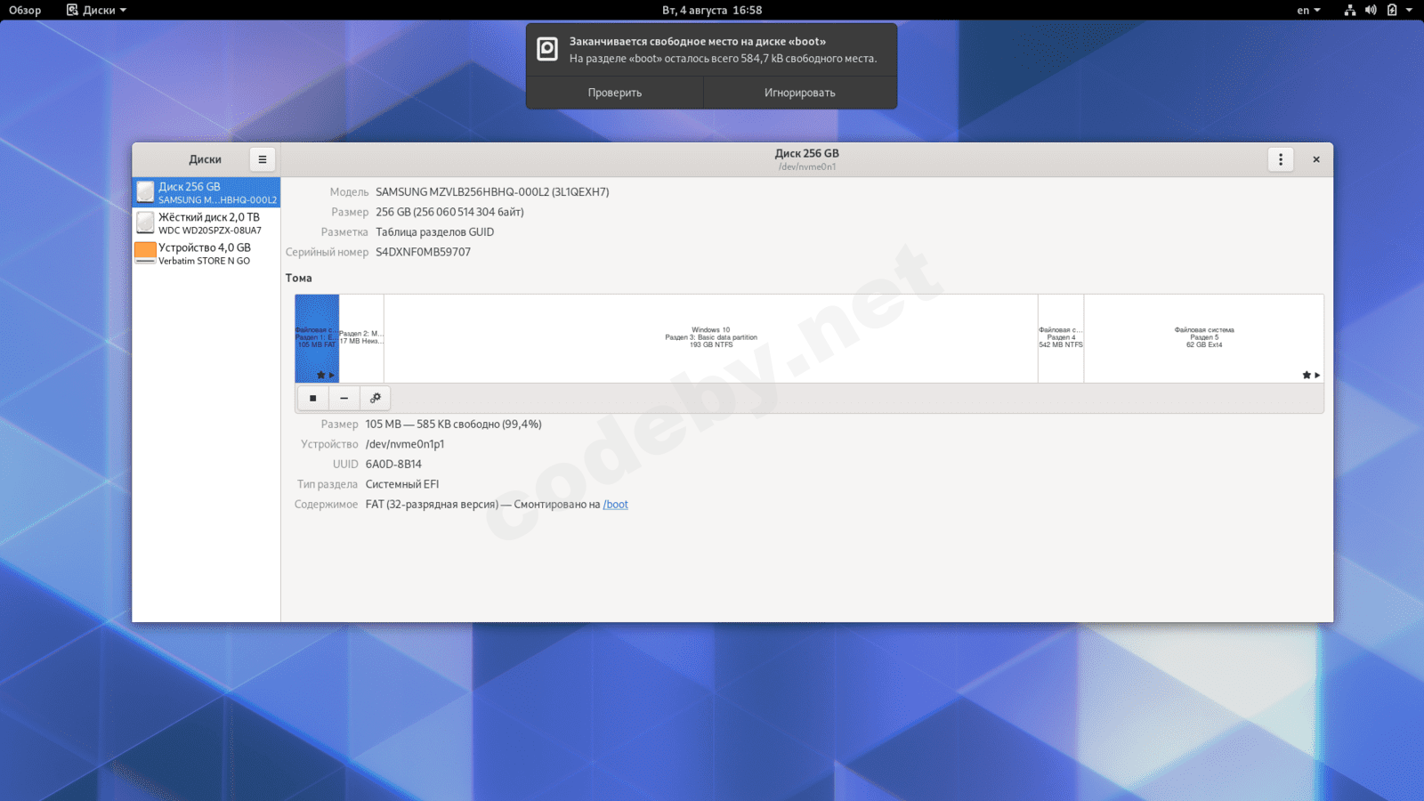Click the star icon on Ext4 partition
This screenshot has height=801, width=1424.
[x=1307, y=375]
